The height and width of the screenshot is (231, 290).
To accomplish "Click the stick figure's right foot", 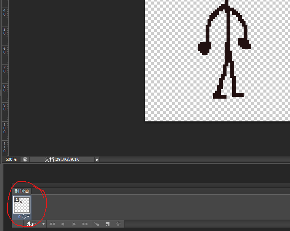I will point(238,95).
